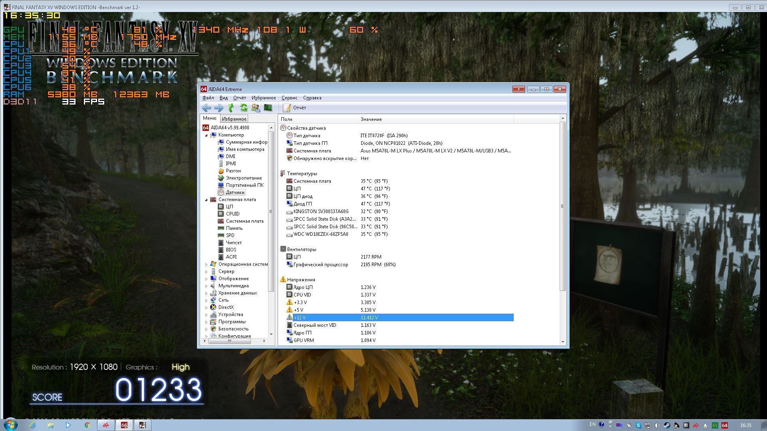This screenshot has height=431, width=767.
Task: Select CPUID entry under Системная плата
Action: coord(232,214)
